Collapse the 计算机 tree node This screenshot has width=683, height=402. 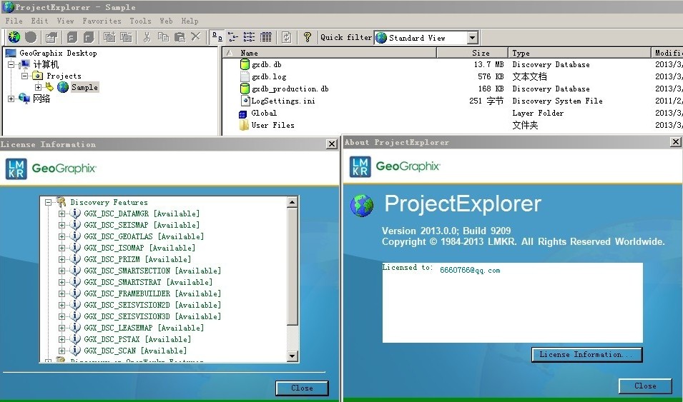point(11,64)
